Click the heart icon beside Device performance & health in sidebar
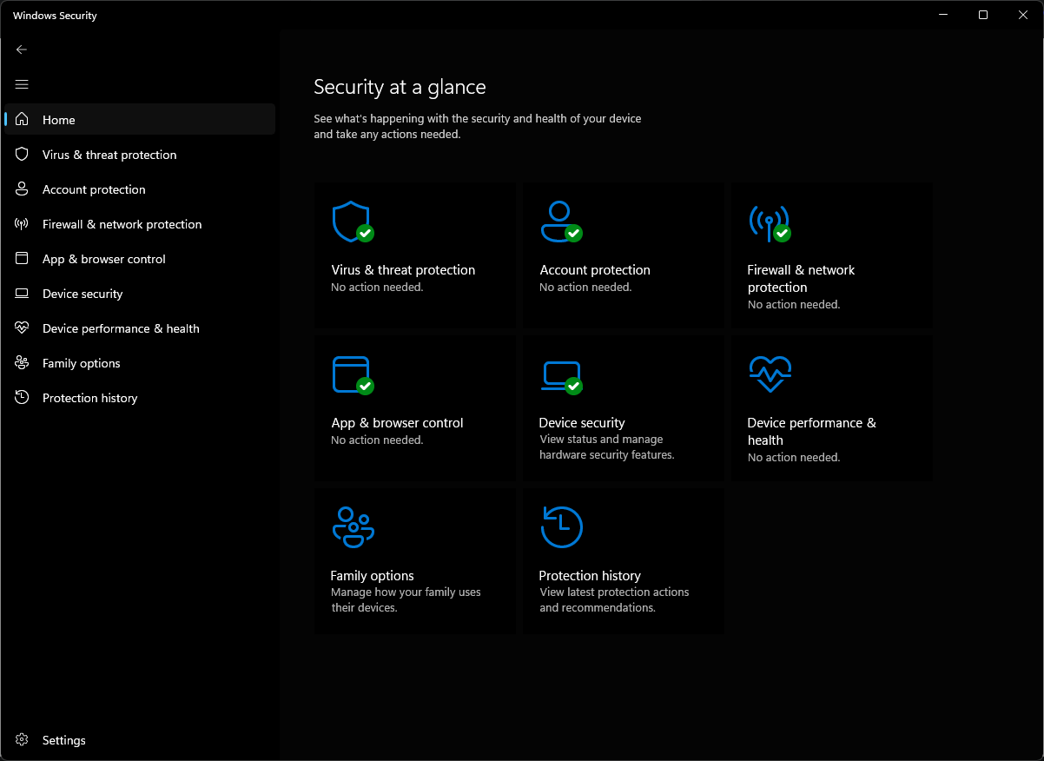Screen dimensions: 1044x761 tap(22, 328)
